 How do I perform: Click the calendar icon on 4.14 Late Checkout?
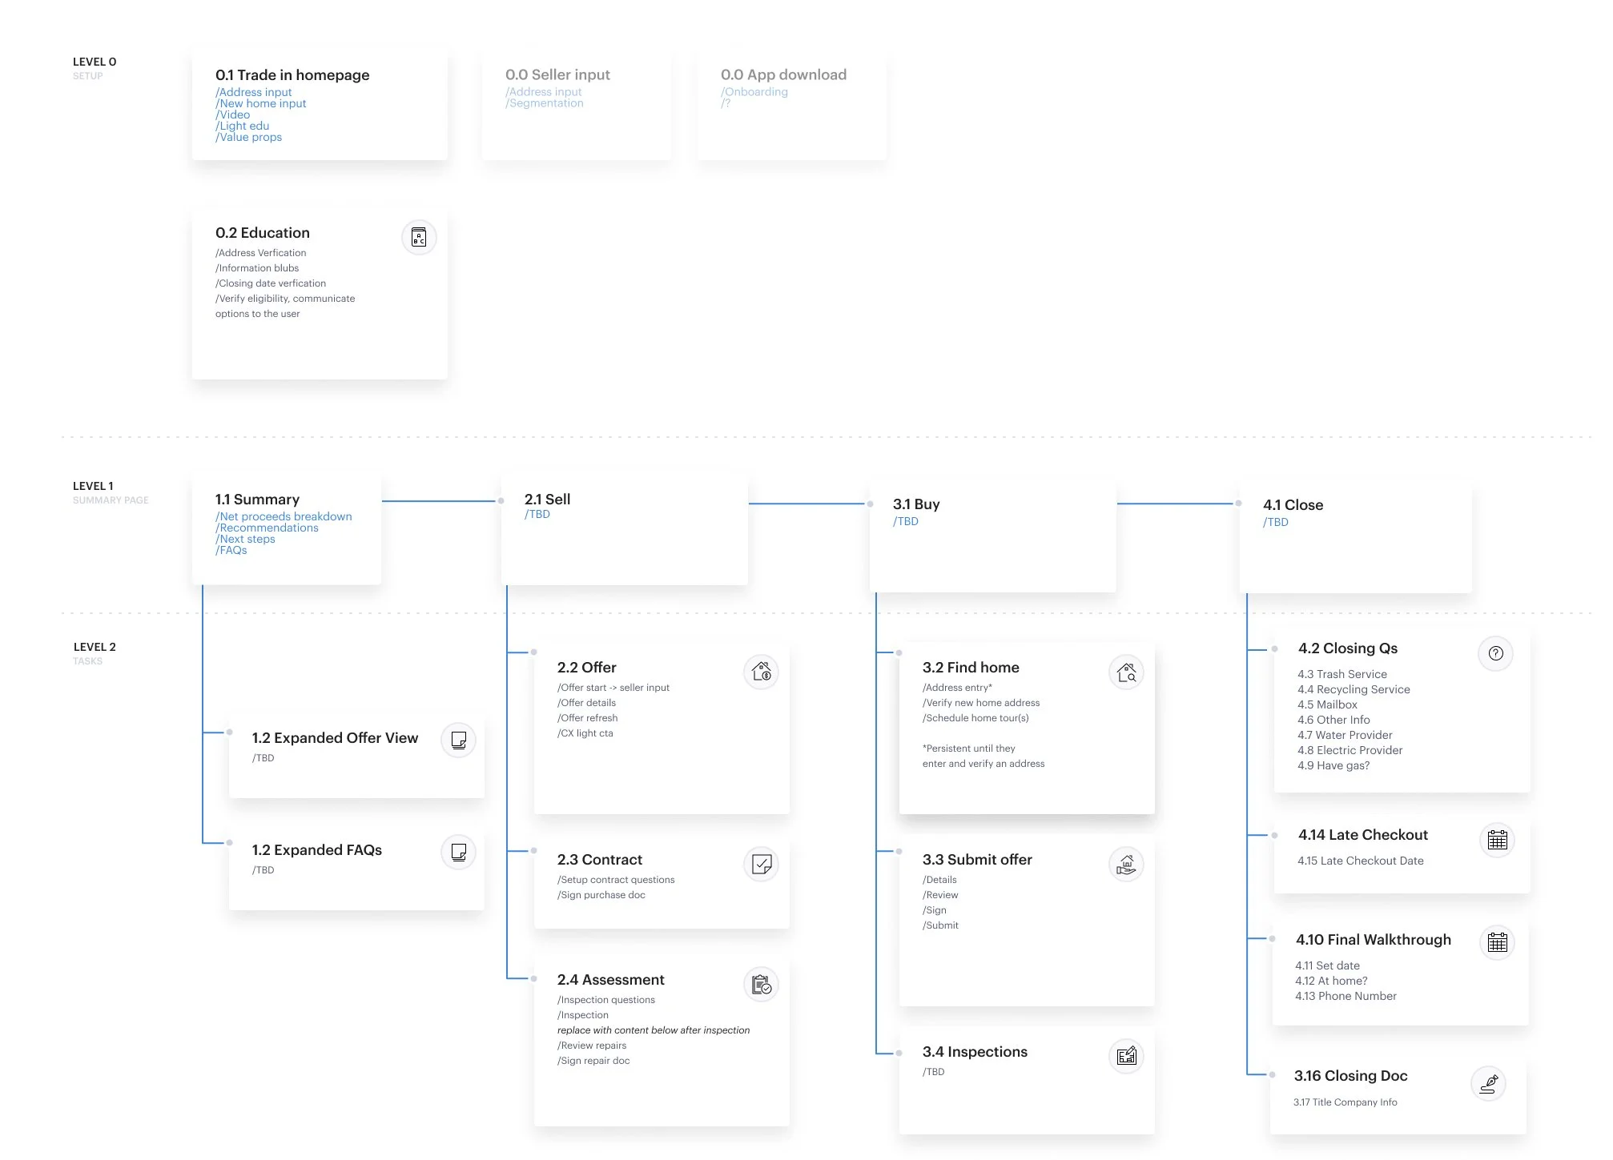click(1497, 840)
